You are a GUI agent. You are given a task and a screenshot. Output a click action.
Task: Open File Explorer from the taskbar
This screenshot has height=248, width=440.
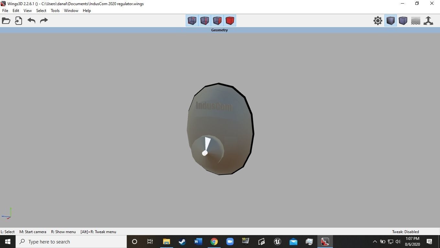click(166, 242)
